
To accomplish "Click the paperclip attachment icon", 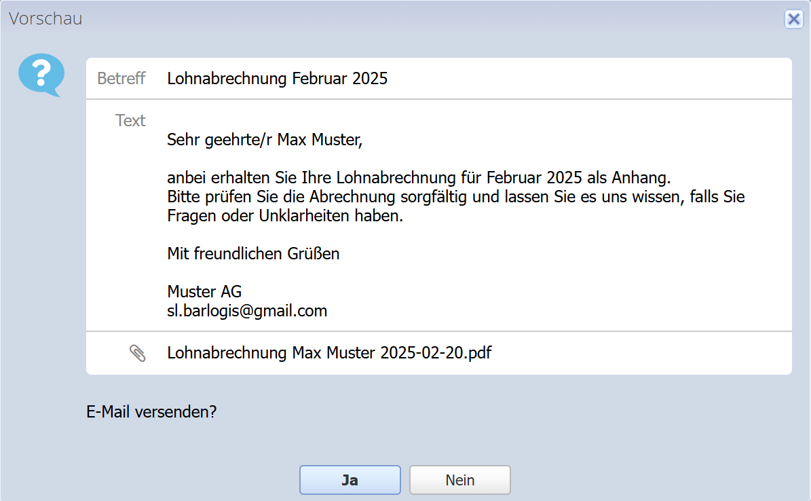I will [137, 353].
